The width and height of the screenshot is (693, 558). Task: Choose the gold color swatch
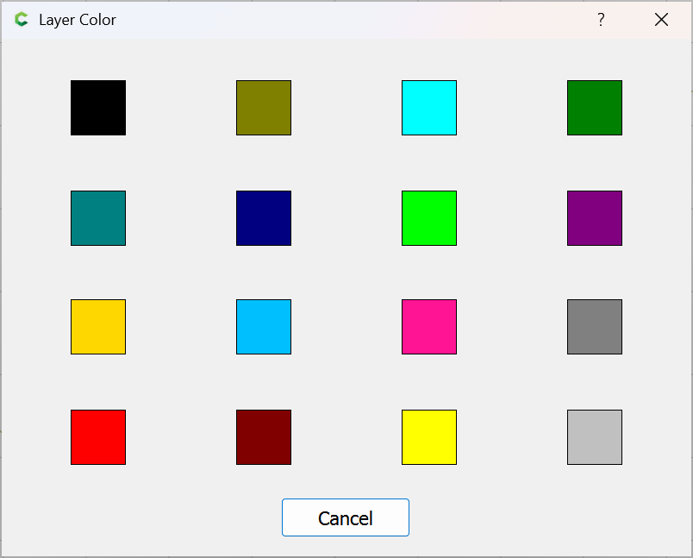click(98, 327)
